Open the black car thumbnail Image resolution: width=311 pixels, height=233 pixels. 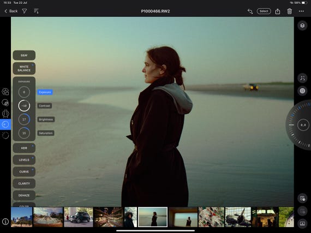click(79, 217)
